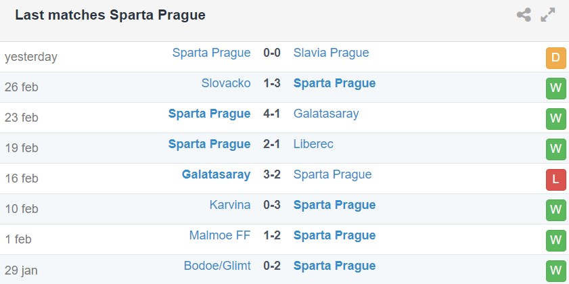
Task: Click the win badge for Liberec match
Action: 555,149
